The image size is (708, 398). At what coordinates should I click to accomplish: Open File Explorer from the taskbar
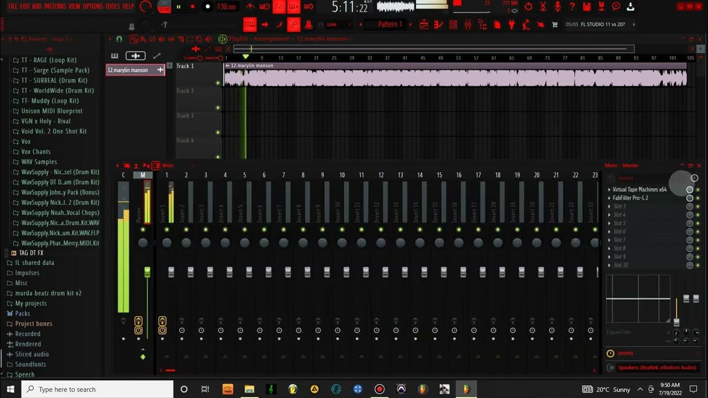click(249, 389)
